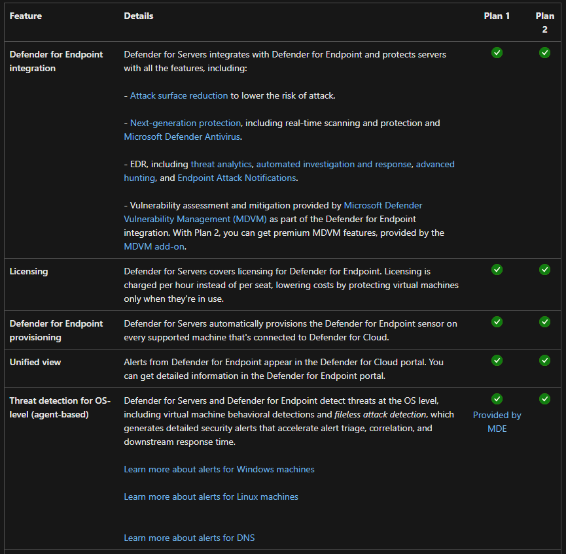Click the Details column header
The height and width of the screenshot is (554, 566).
tap(139, 16)
